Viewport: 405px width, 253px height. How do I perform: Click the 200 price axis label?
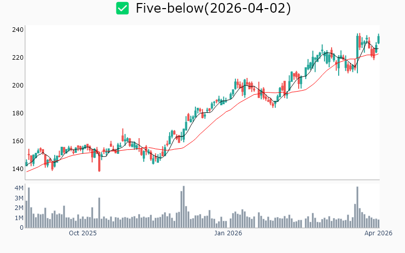click(x=18, y=86)
